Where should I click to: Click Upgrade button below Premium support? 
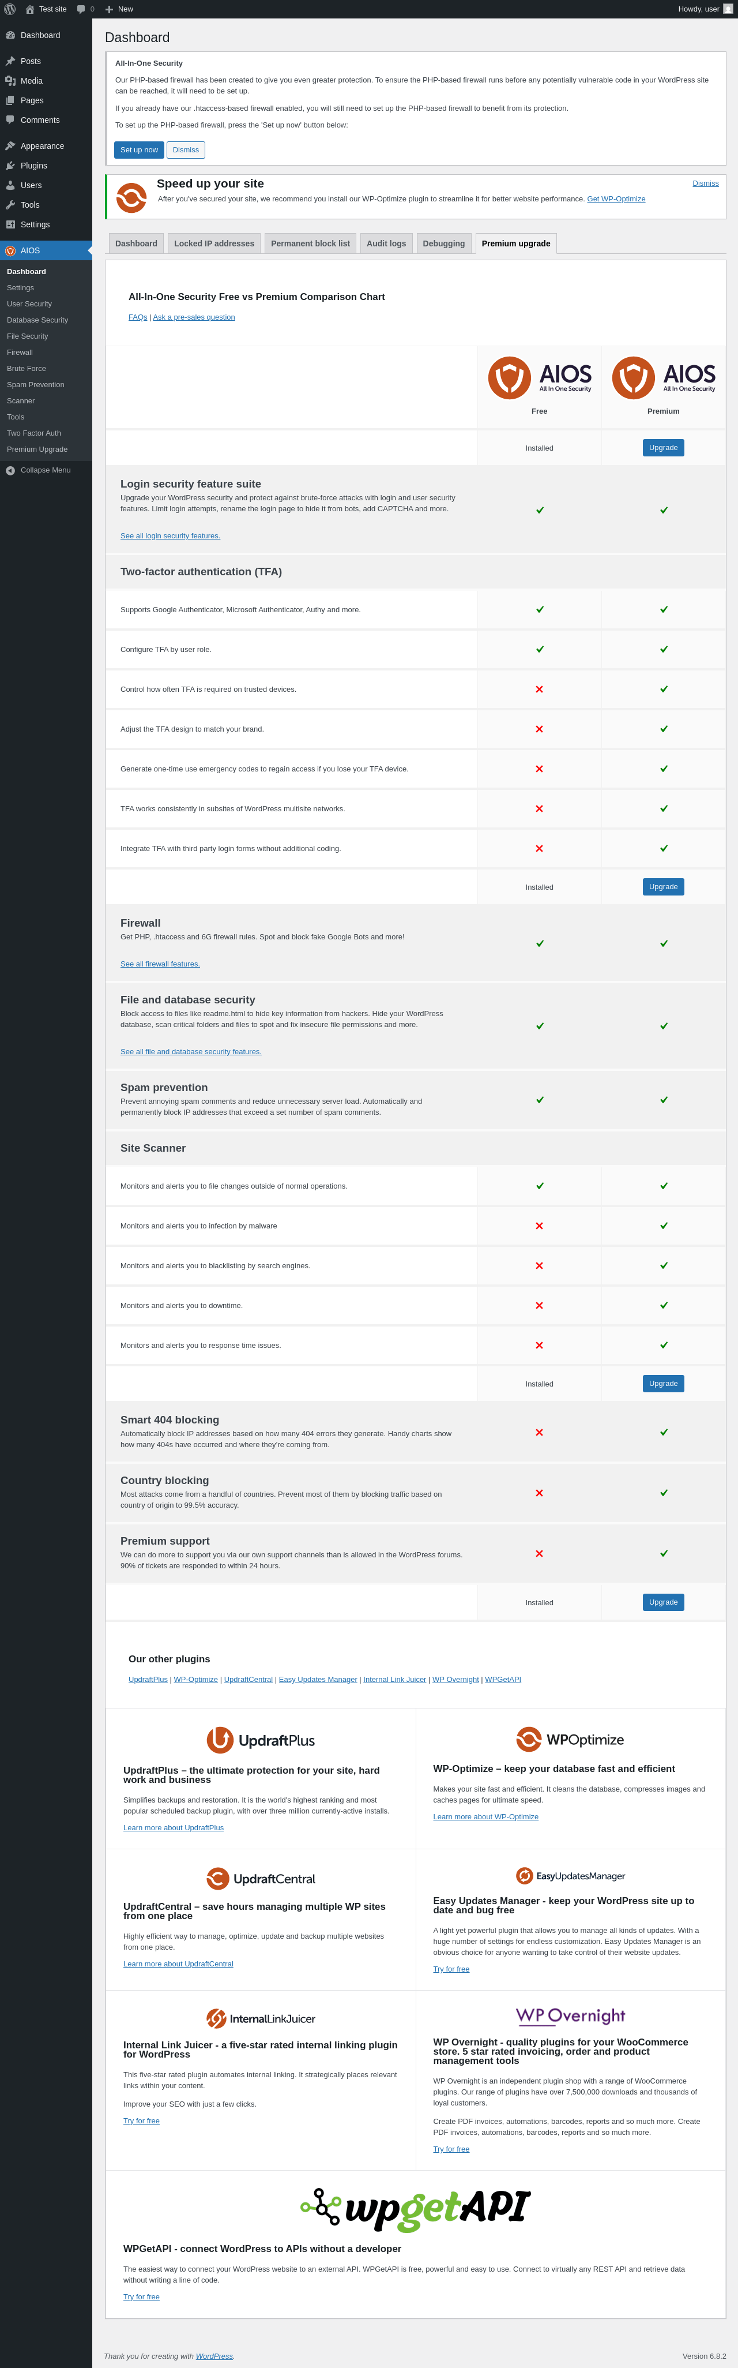664,1602
